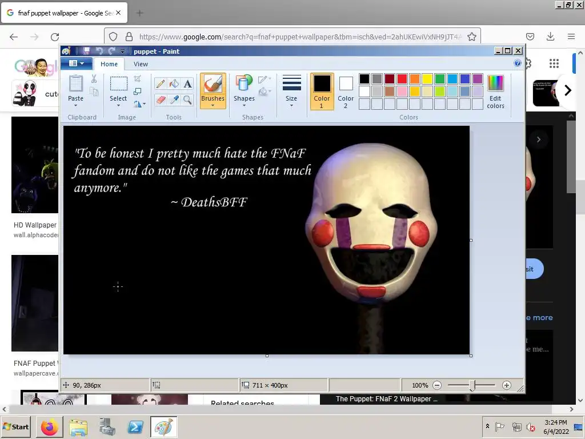Select Color 1 button

coord(322,91)
